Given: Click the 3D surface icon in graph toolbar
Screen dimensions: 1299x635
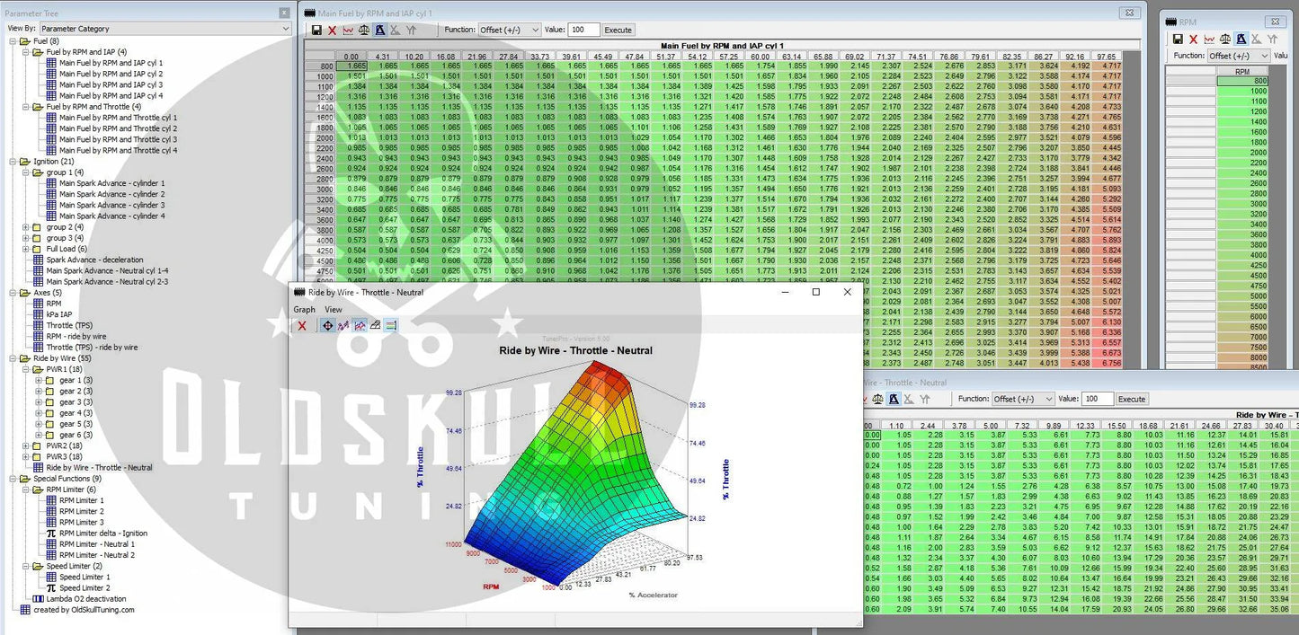Looking at the screenshot, I should pos(375,325).
